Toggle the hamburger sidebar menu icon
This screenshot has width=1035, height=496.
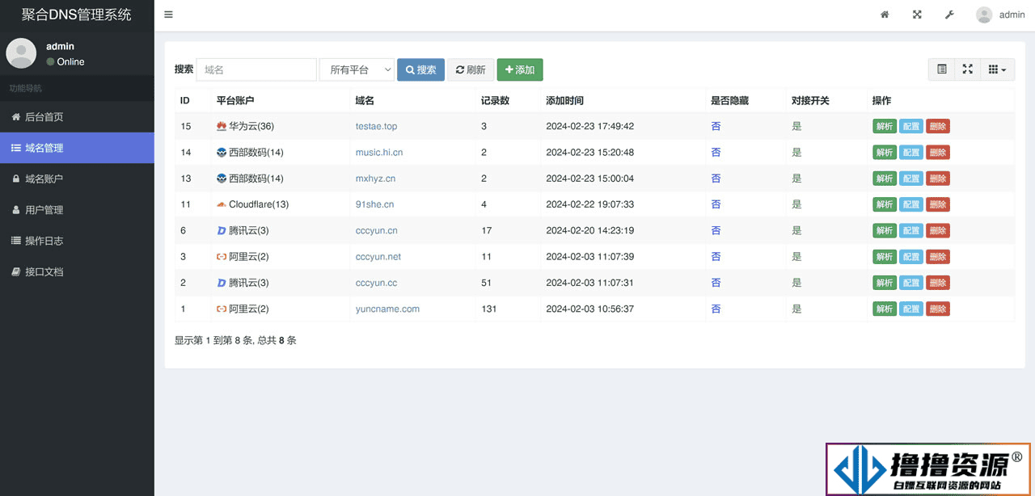(x=168, y=15)
